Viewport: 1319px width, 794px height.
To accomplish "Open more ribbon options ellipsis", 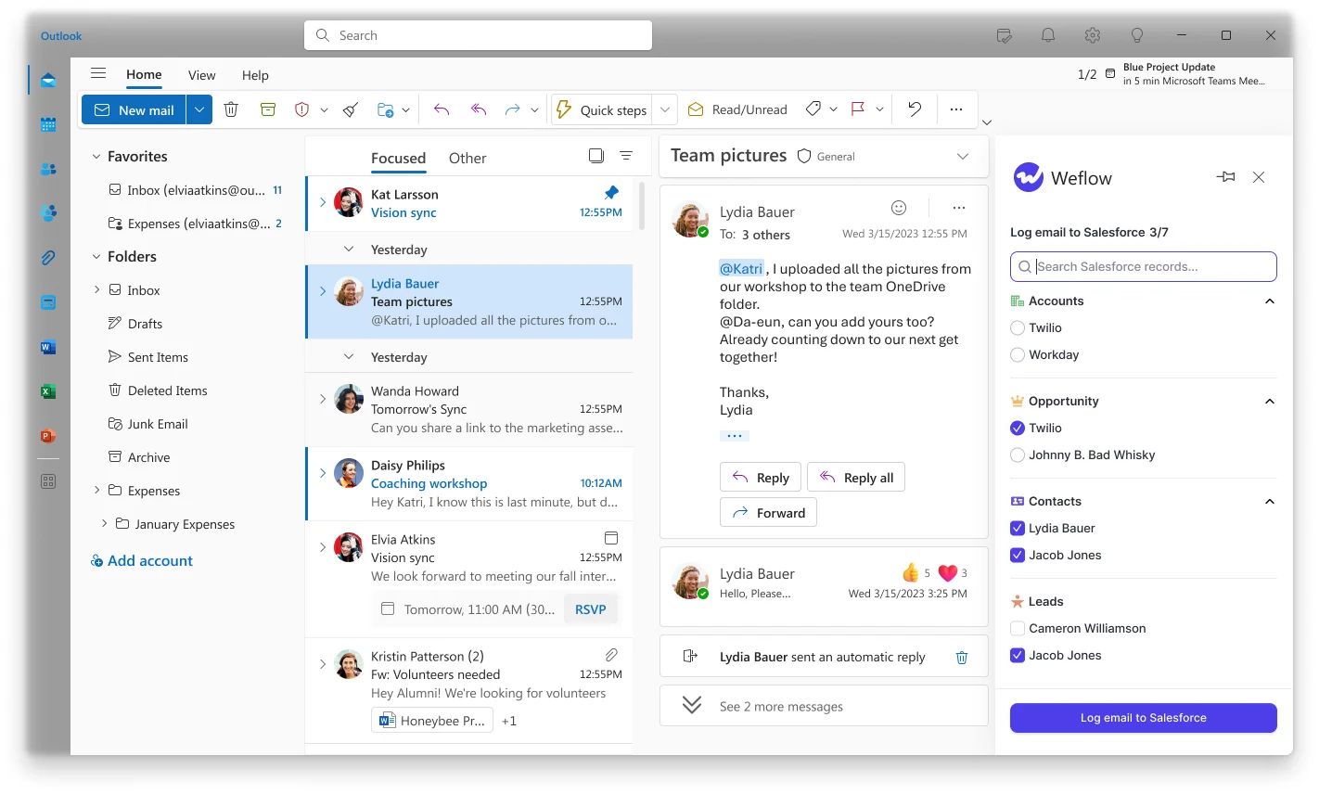I will [956, 109].
